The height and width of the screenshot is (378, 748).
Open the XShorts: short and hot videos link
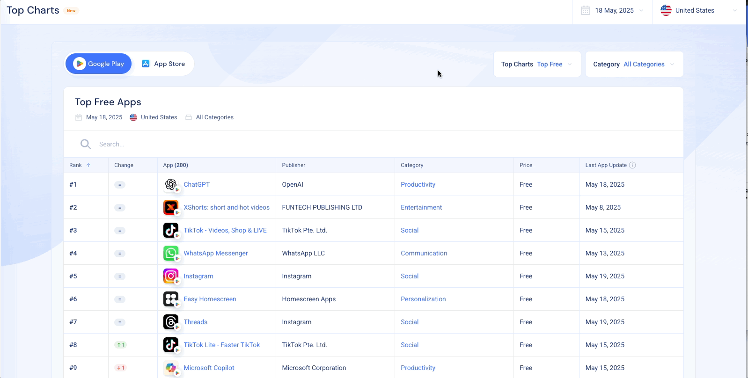[x=227, y=207]
